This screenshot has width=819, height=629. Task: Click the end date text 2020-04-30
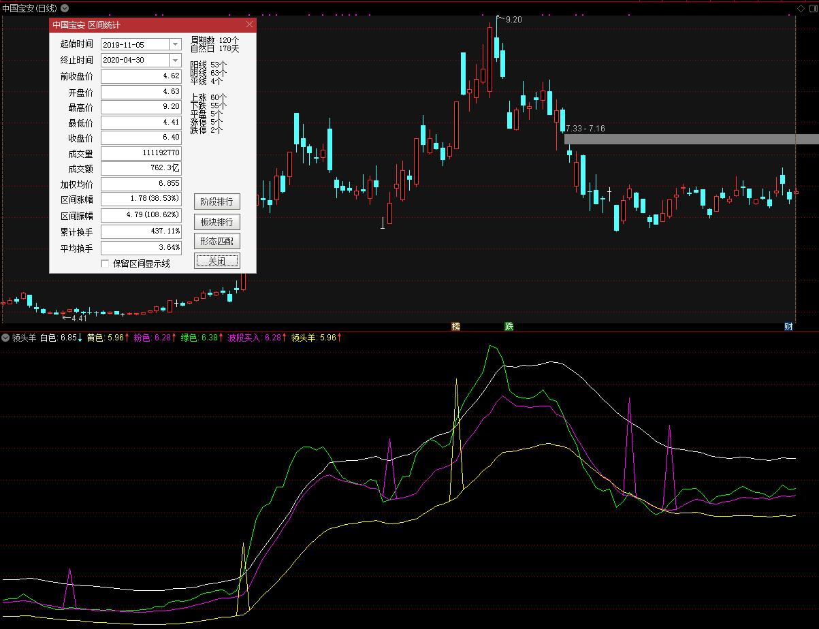123,60
